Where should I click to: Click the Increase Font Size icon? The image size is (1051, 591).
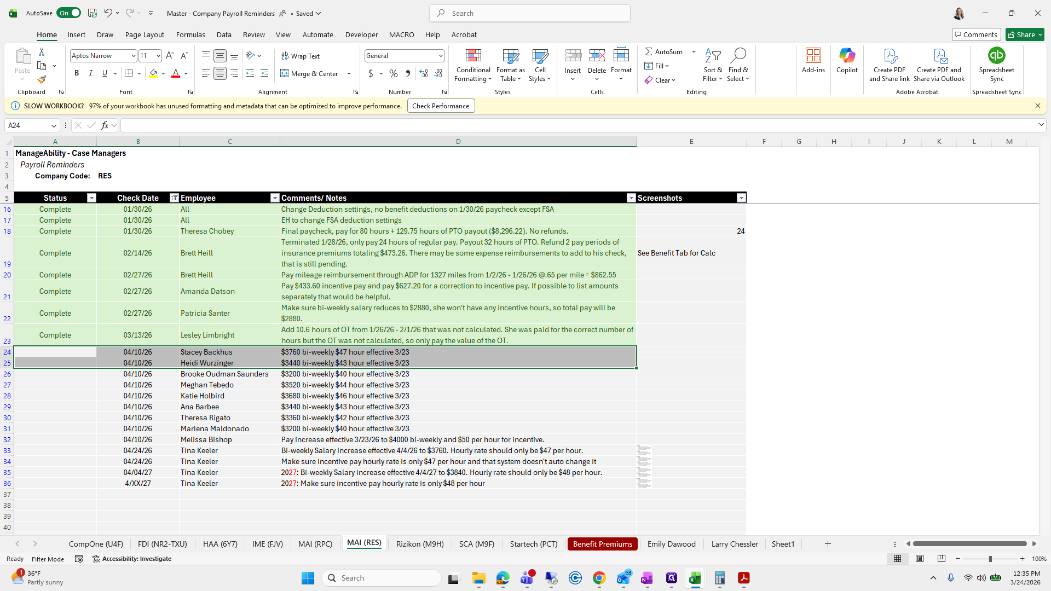[170, 56]
